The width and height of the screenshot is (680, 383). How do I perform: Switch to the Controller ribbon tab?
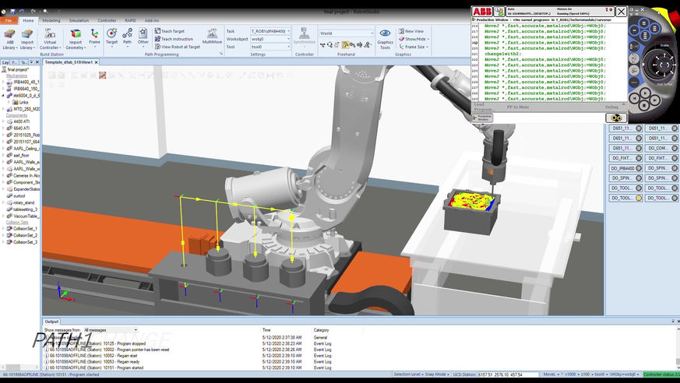(x=107, y=20)
